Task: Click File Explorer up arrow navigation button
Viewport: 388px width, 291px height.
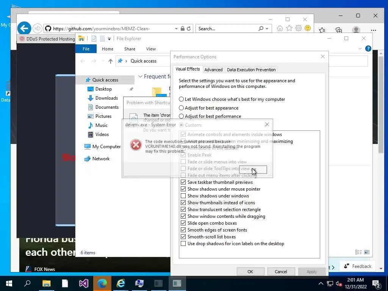Action: tap(110, 61)
